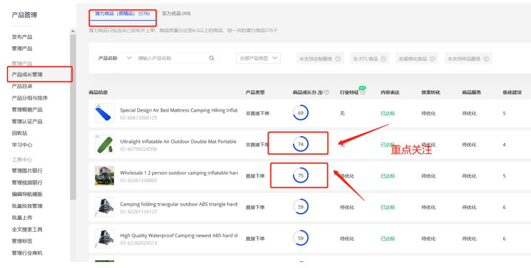
Task: Click High Quality Waterproof tent thumbnail
Action: 104,239
